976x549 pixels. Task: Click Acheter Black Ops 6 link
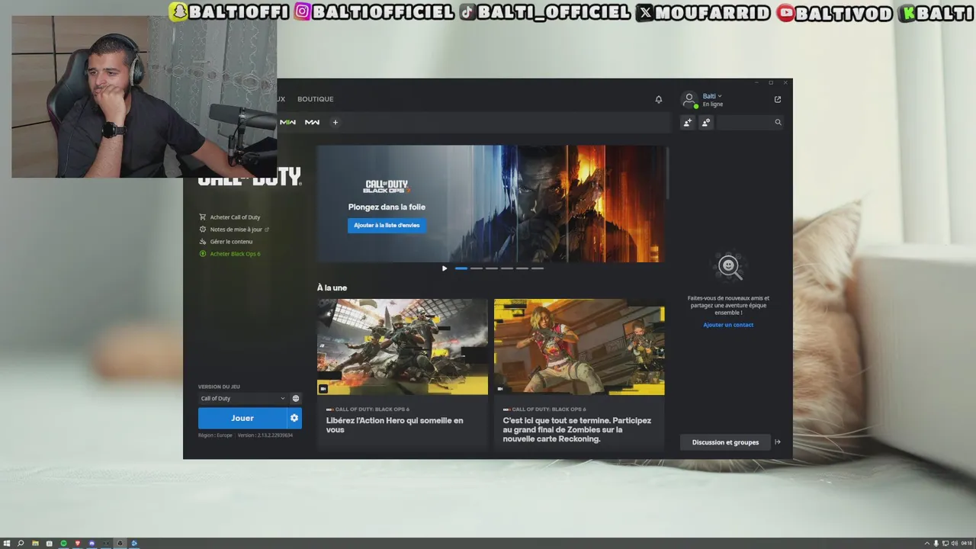click(235, 254)
